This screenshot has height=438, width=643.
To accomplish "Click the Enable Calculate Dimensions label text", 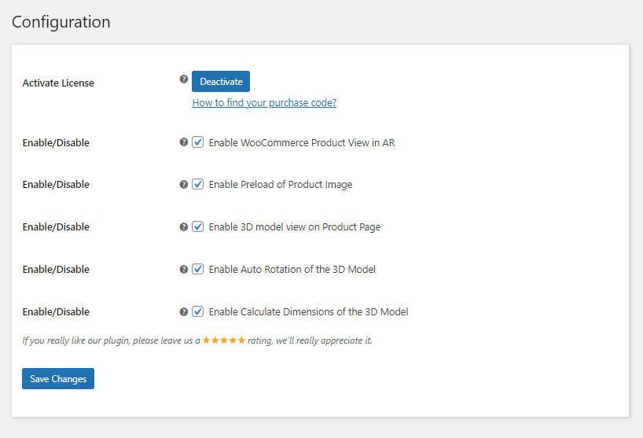I will point(308,311).
